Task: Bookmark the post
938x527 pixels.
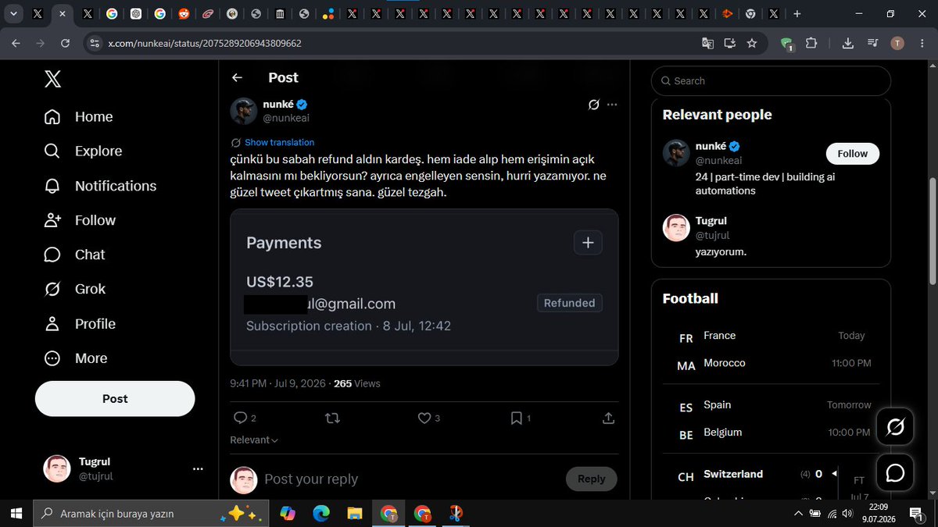Action: (x=516, y=418)
